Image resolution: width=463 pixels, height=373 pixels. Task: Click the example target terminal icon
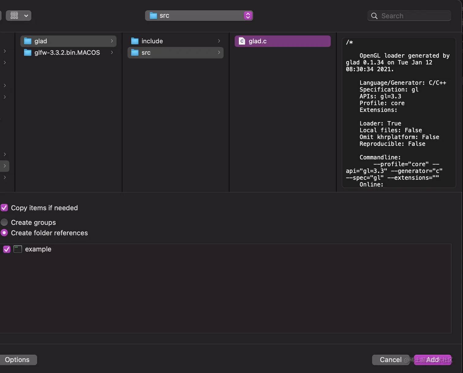18,249
